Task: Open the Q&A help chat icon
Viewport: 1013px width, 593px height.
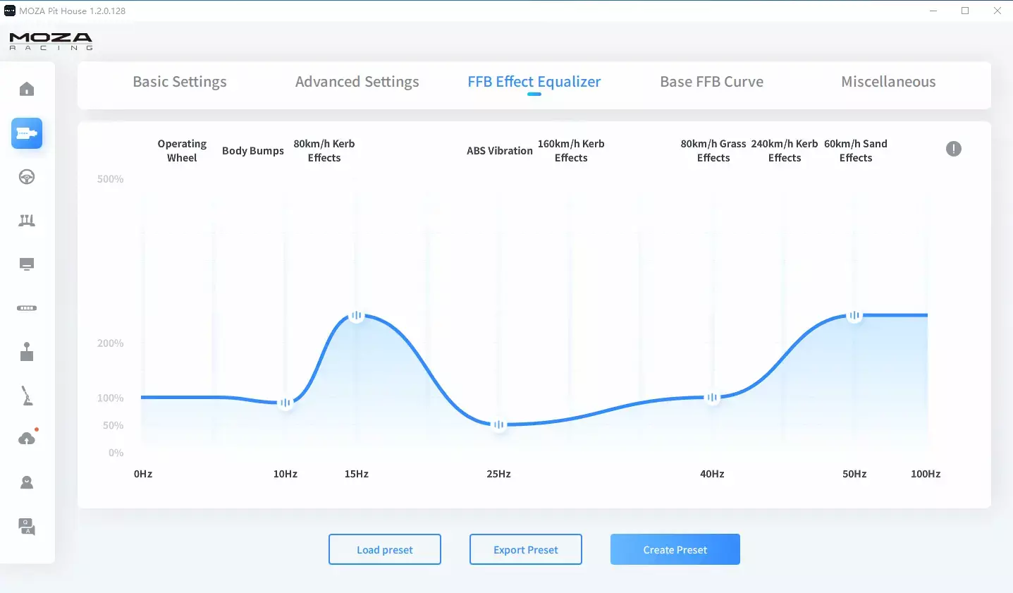Action: coord(27,526)
